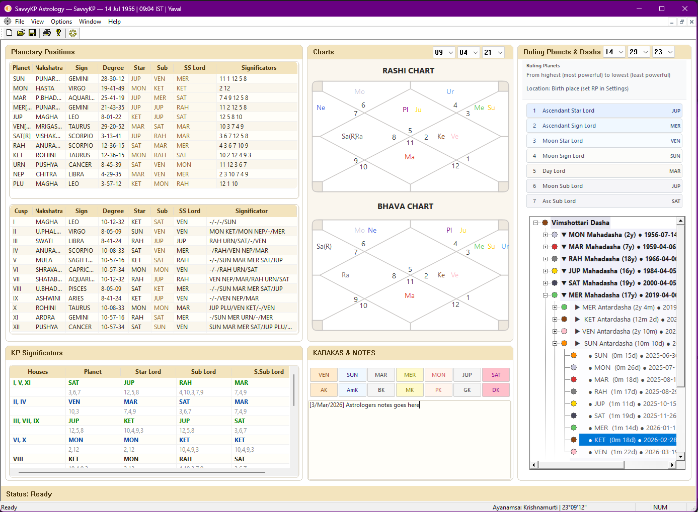This screenshot has height=512, width=698.
Task: Collapse the MER Mahadasha node
Action: (x=547, y=295)
